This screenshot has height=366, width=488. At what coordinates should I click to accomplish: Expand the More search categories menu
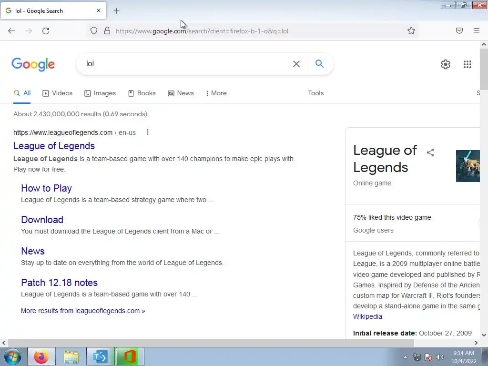(216, 93)
